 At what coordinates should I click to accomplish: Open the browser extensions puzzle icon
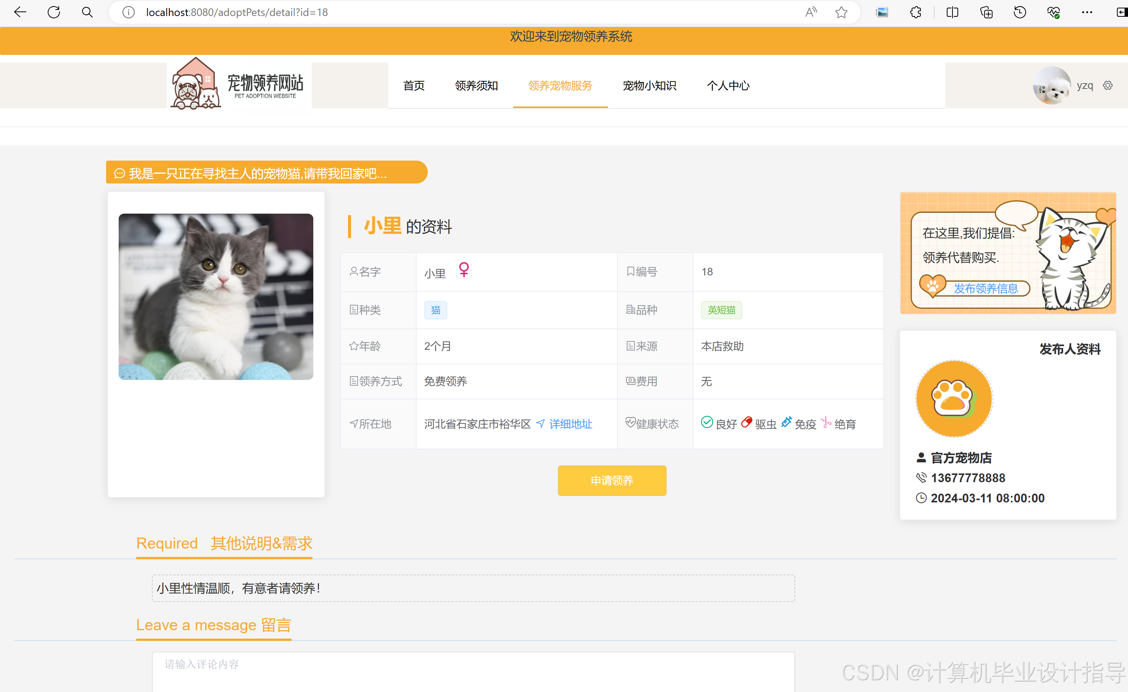pos(915,12)
